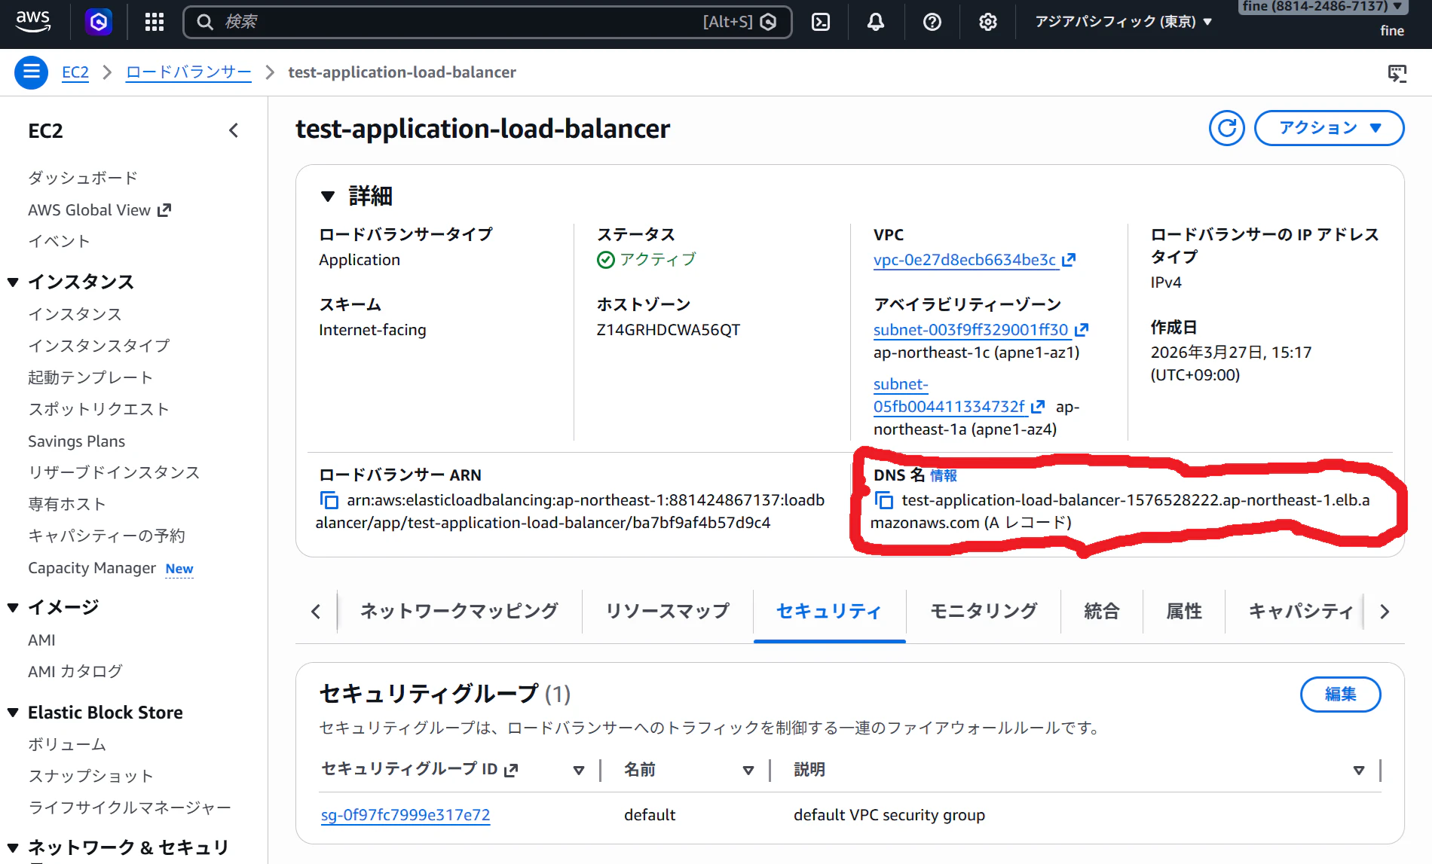This screenshot has width=1432, height=864.
Task: Click the Z14GRHDCWA56QT hosted zone value
Action: (x=668, y=330)
